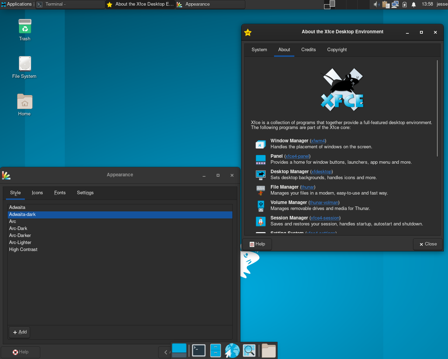This screenshot has height=359, width=448.
Task: Click the jesse user name in panel
Action: pos(442,4)
